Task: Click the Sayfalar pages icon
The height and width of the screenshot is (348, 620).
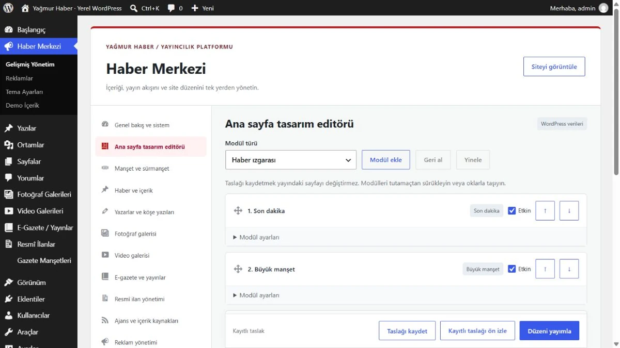Action: 9,161
